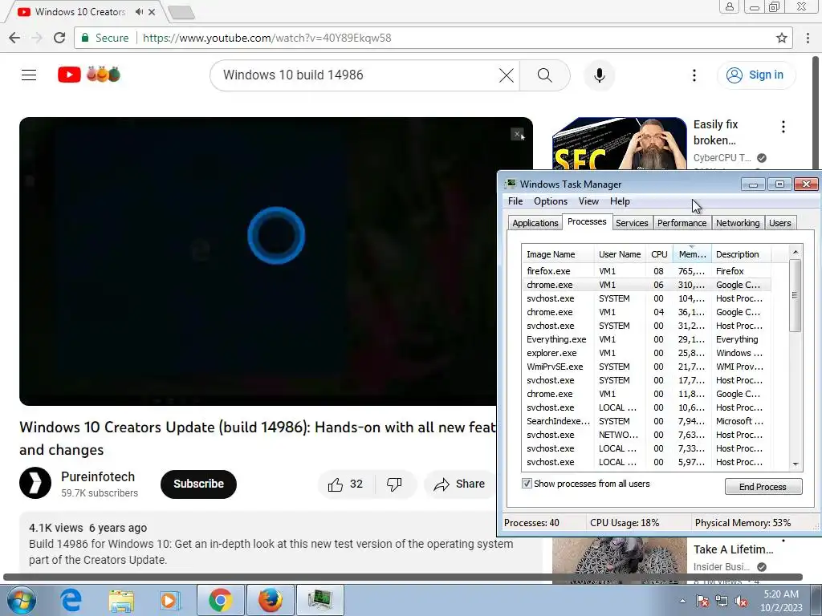Image resolution: width=822 pixels, height=616 pixels.
Task: Open the Help menu in Task Manager
Action: (x=620, y=201)
